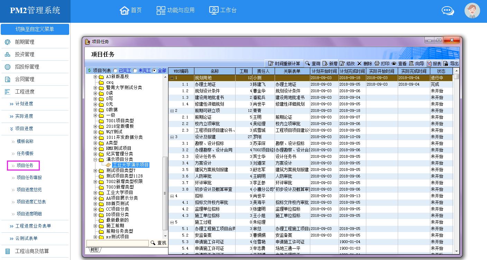Viewport: 487px width, 260px height.
Task: Click the 切换至自定义菜单 button
Action: (35, 29)
